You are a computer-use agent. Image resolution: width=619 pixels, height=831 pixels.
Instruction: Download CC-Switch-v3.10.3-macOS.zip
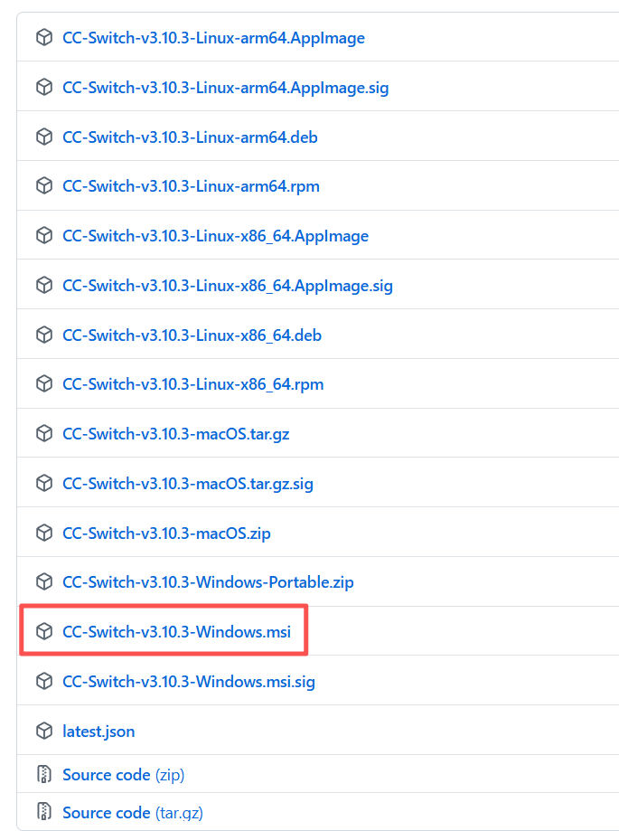coord(166,534)
